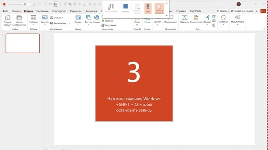
Task: Select slide 1 thumbnail
Action: [23, 43]
